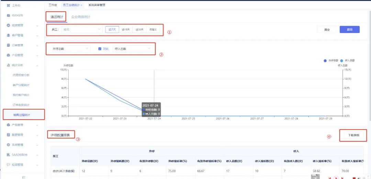The width and height of the screenshot is (371, 179).
Task: Uncheck the 对比 comparison checkbox
Action: (x=100, y=49)
